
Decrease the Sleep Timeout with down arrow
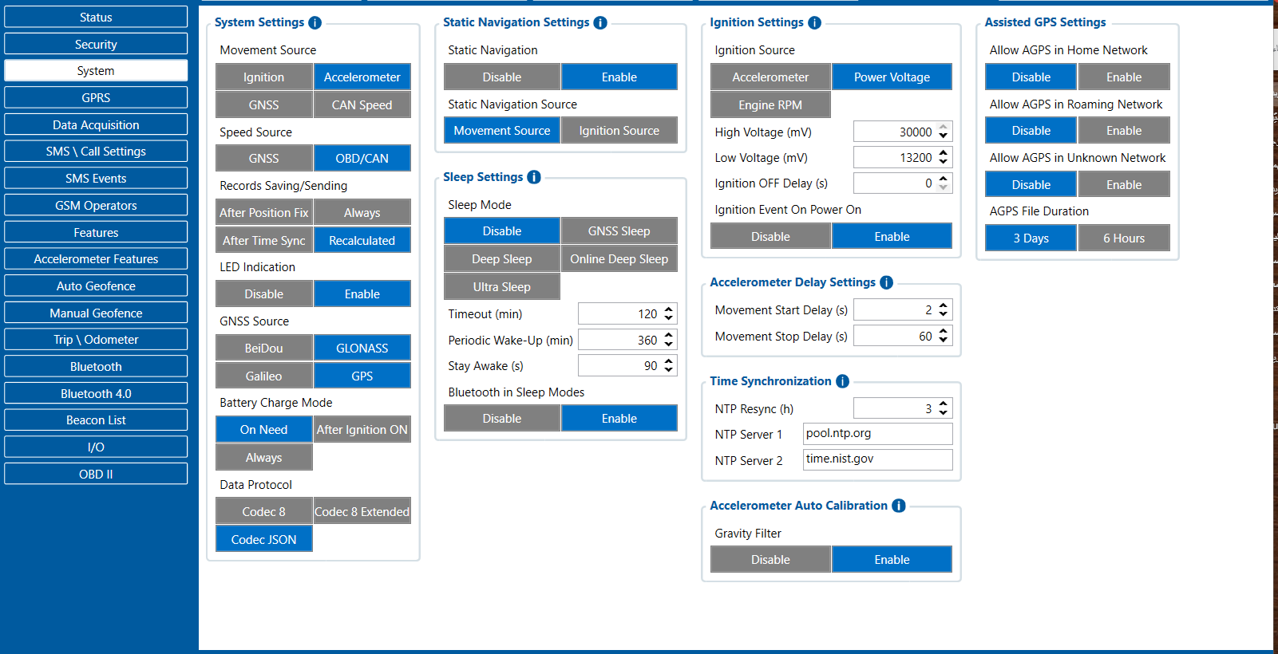(669, 319)
